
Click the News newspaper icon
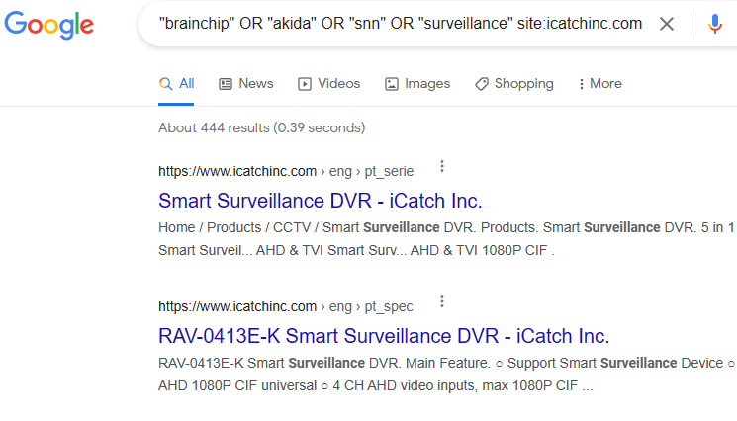[x=226, y=84]
